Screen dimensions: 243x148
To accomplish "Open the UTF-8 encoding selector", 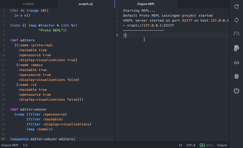I will coord(191,145).
